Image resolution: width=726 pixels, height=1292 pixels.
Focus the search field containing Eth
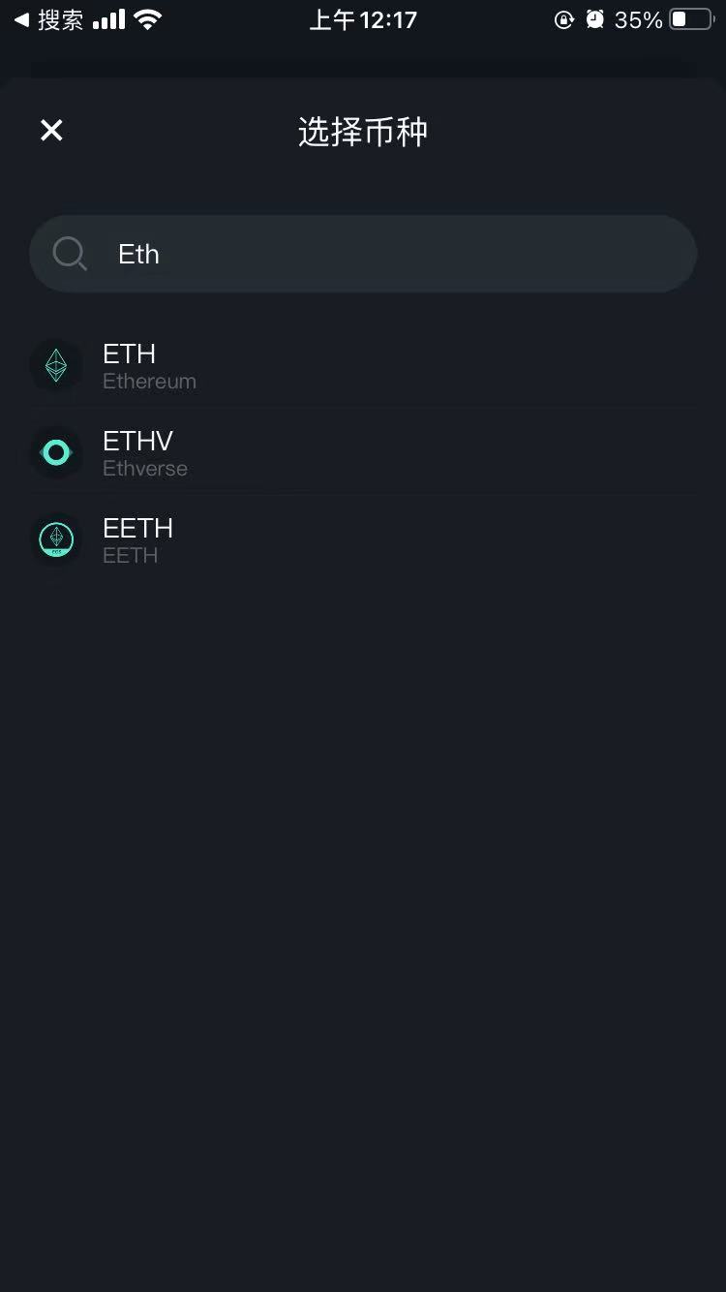[363, 254]
